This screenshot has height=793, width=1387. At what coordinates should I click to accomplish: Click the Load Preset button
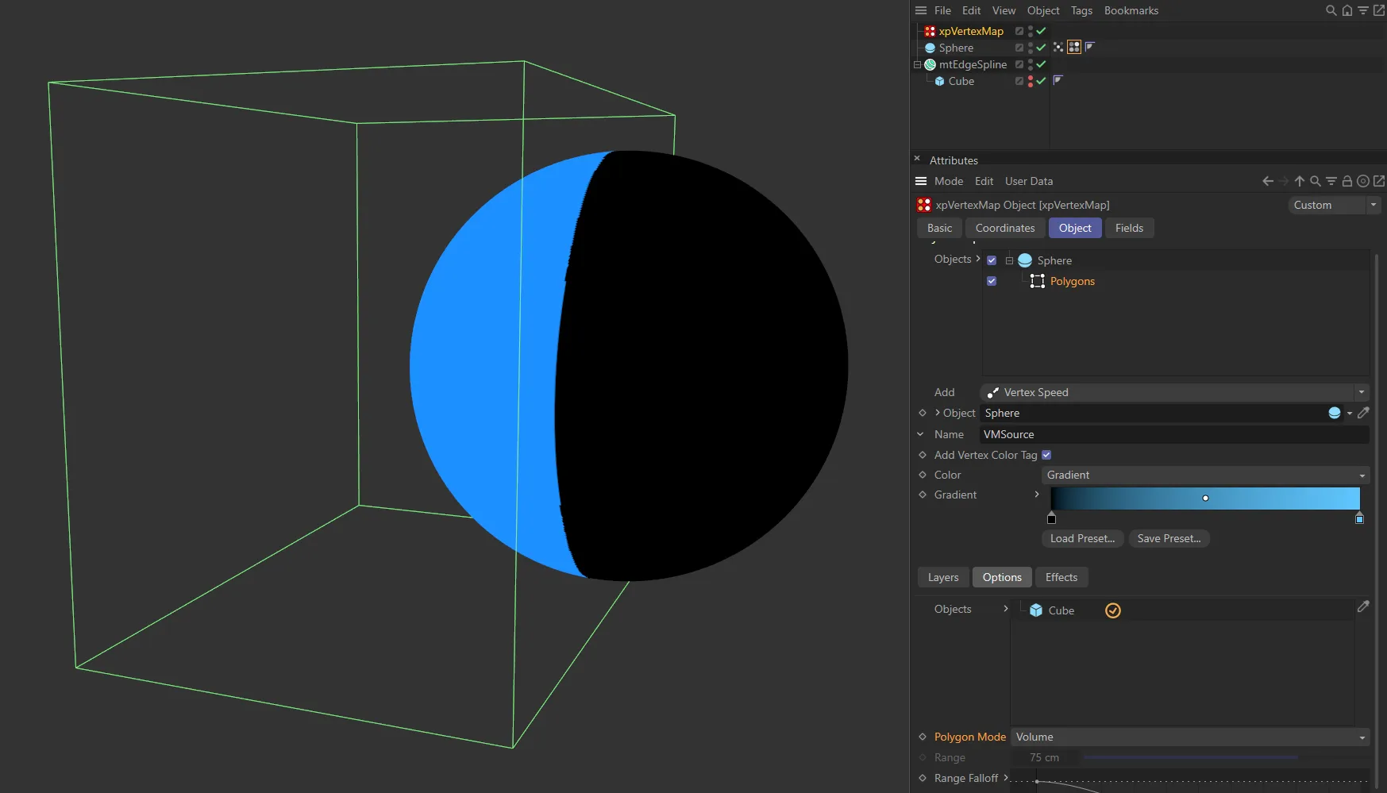(x=1081, y=538)
